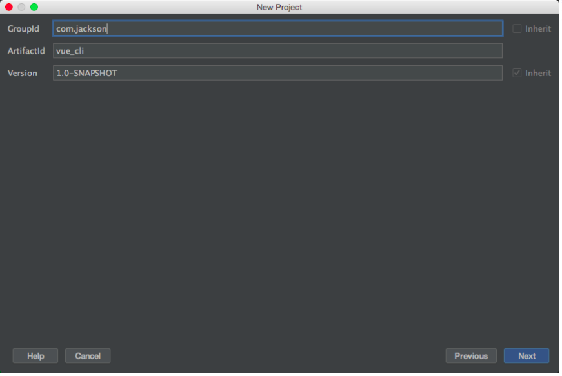Click the ArtifactId label text

26,51
